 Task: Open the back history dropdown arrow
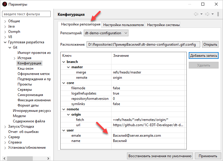click(201, 14)
